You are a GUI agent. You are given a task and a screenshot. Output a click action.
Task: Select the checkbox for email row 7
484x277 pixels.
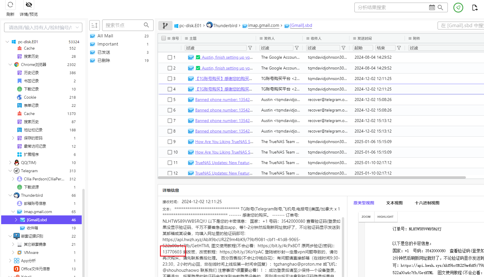170,121
